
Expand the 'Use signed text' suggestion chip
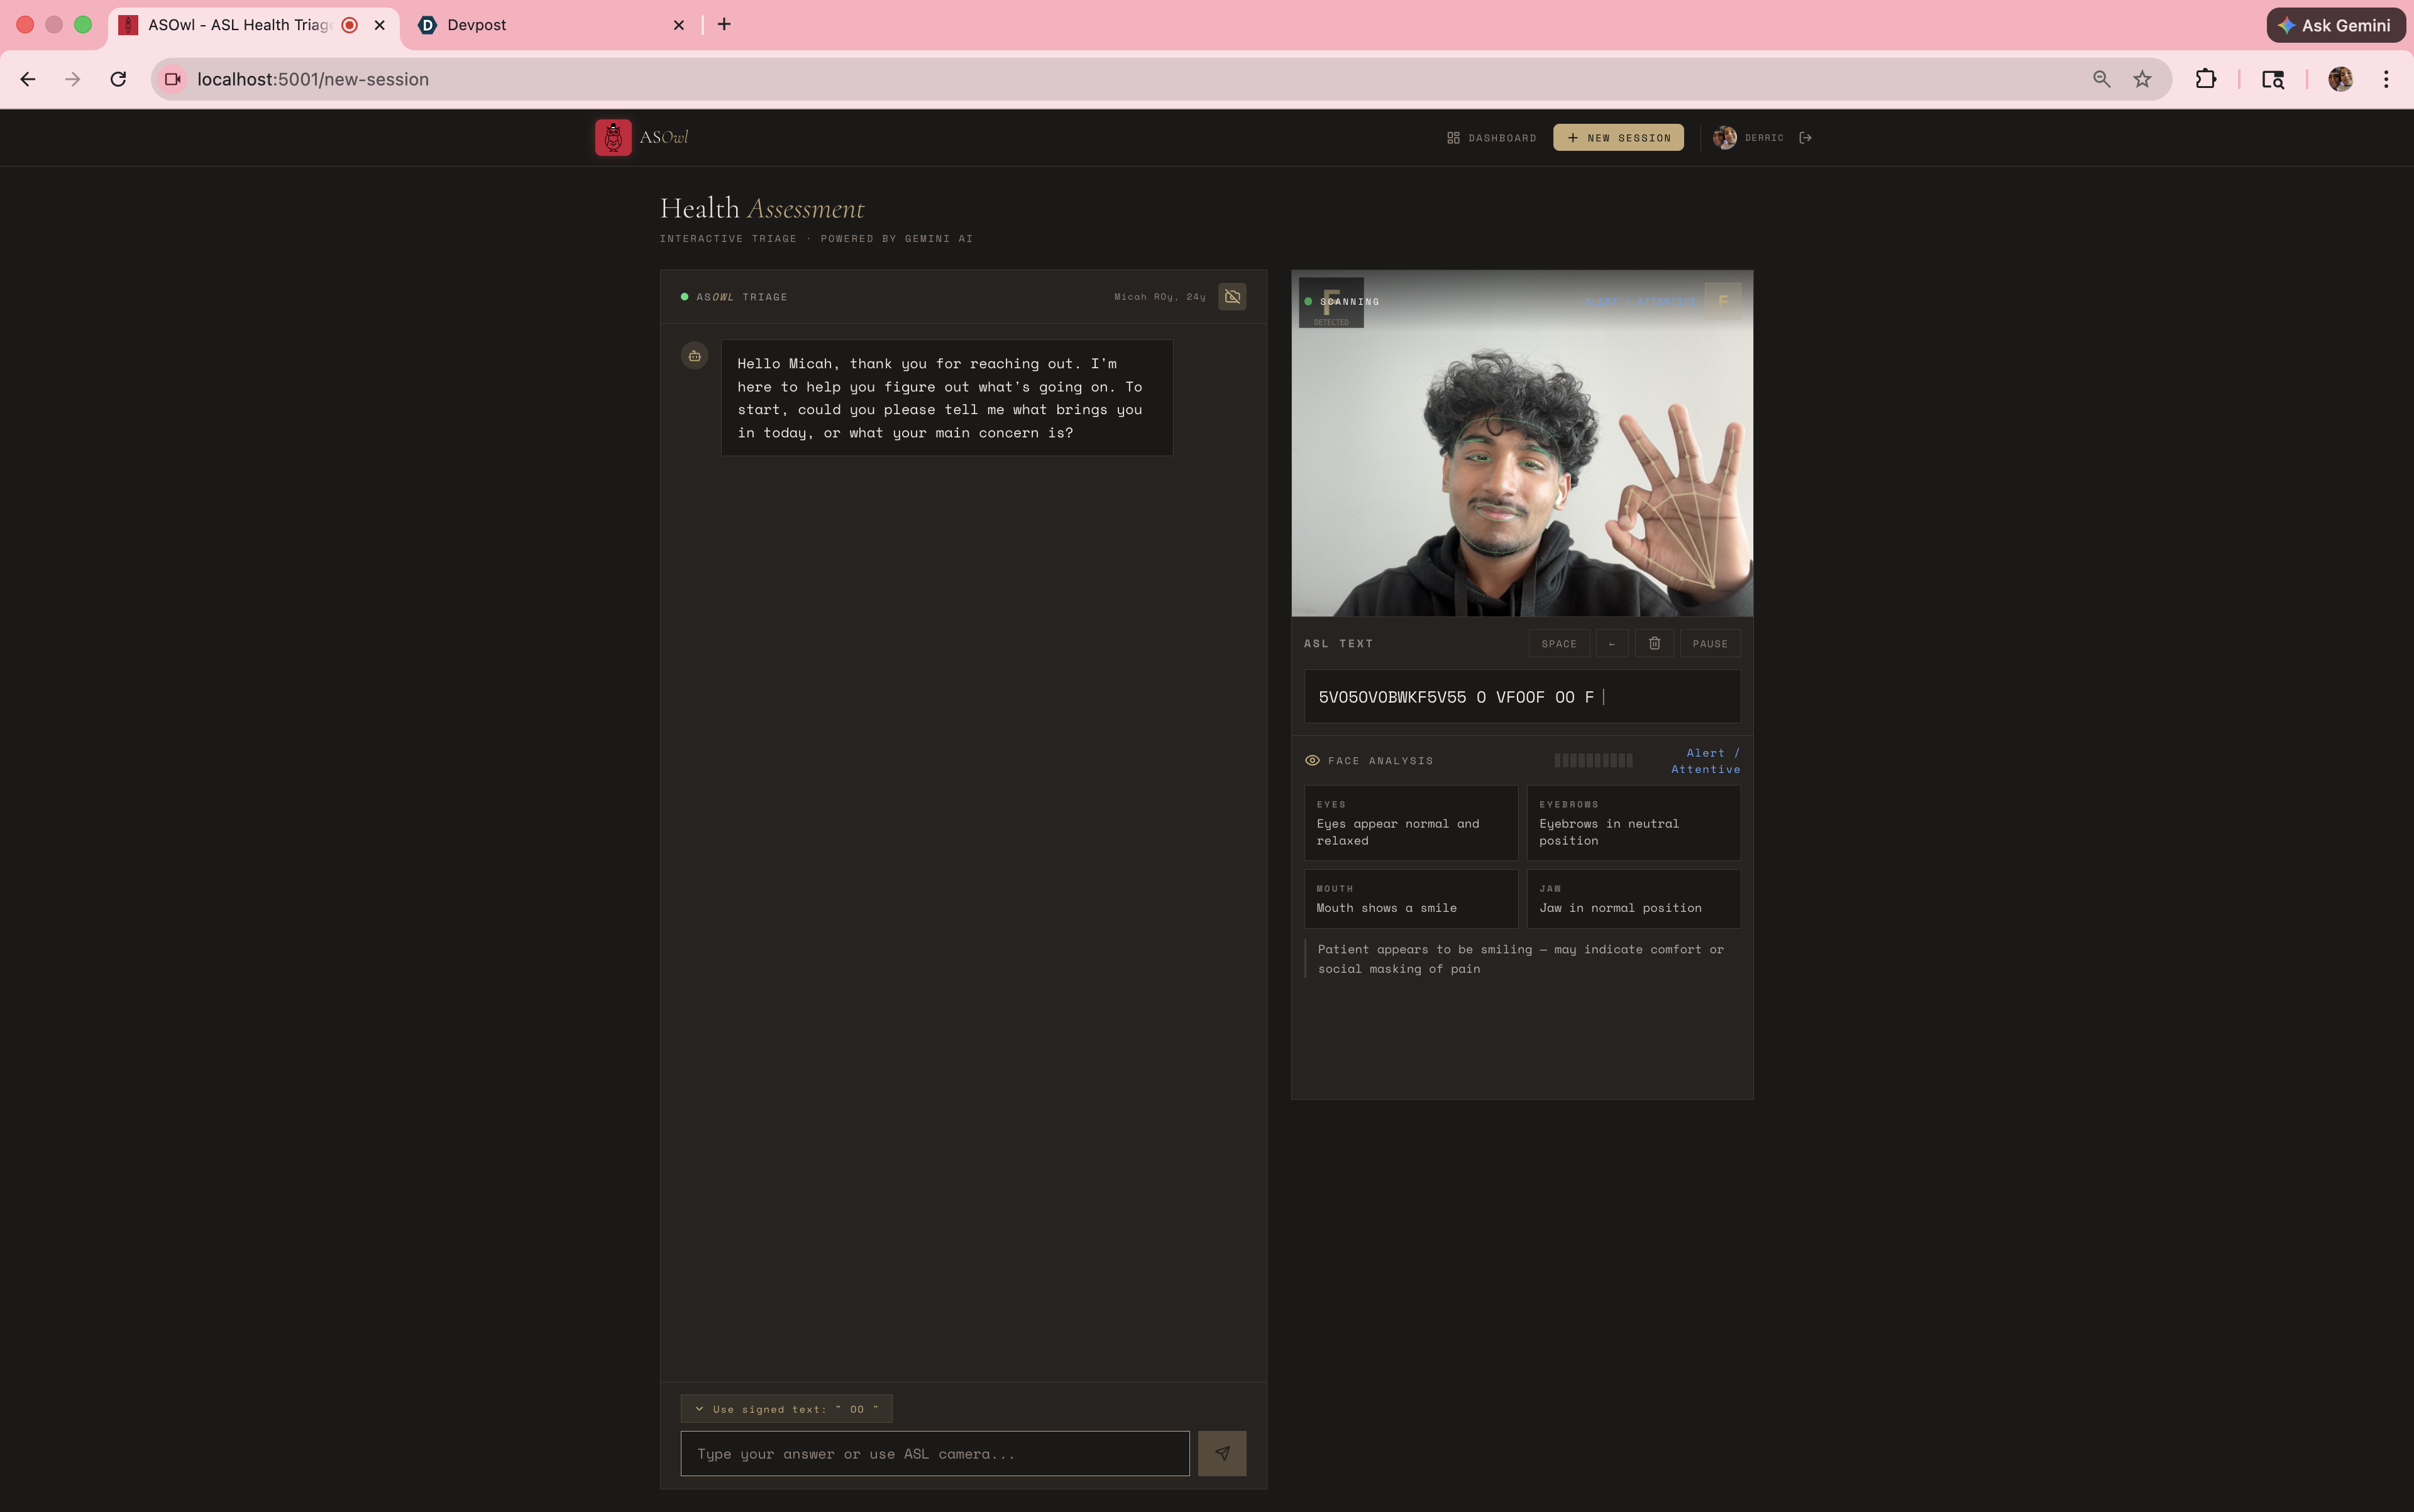click(x=785, y=1409)
